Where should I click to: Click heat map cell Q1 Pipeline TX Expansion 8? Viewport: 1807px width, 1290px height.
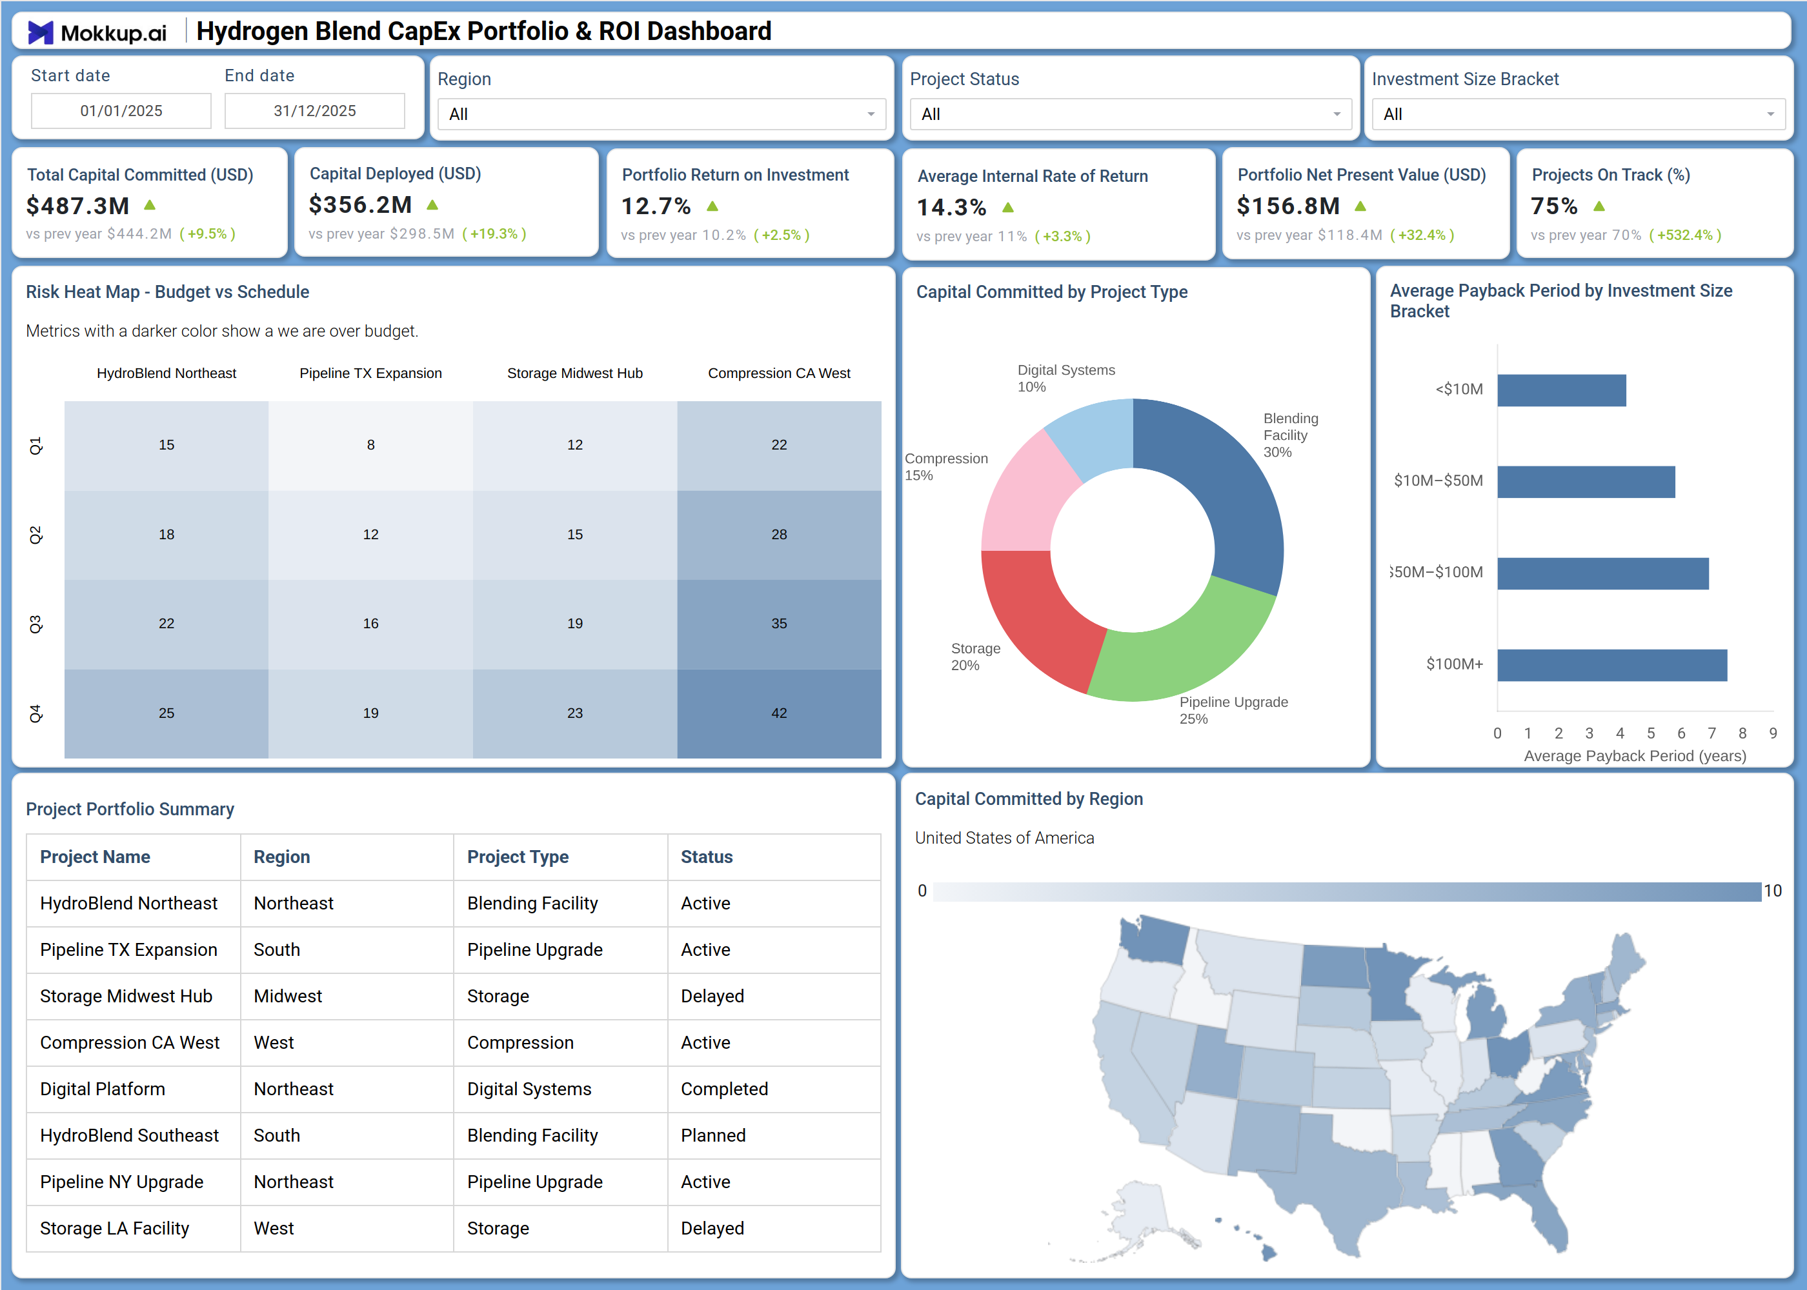click(x=370, y=445)
